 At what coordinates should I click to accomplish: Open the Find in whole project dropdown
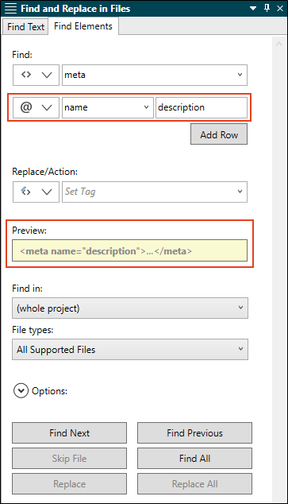[130, 308]
